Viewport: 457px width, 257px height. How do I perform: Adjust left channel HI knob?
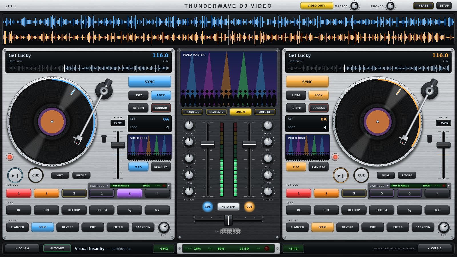point(189,141)
